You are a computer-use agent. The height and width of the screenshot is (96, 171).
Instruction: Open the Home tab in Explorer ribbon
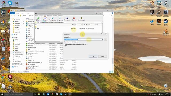[x=18, y=13]
